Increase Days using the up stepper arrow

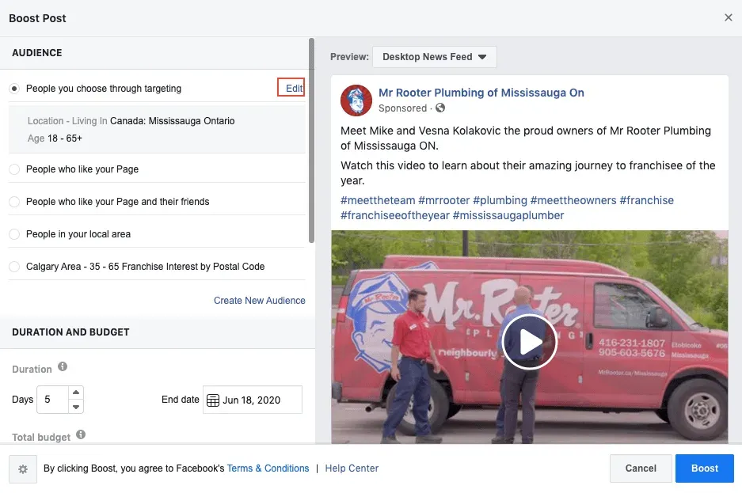(75, 393)
